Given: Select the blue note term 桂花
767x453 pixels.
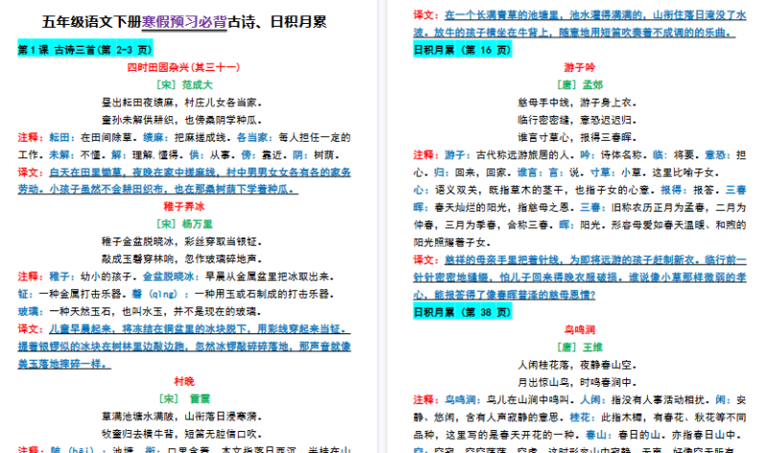Looking at the screenshot, I should (x=580, y=418).
